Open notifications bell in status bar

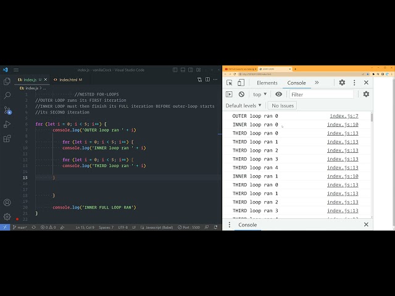[x=215, y=228]
